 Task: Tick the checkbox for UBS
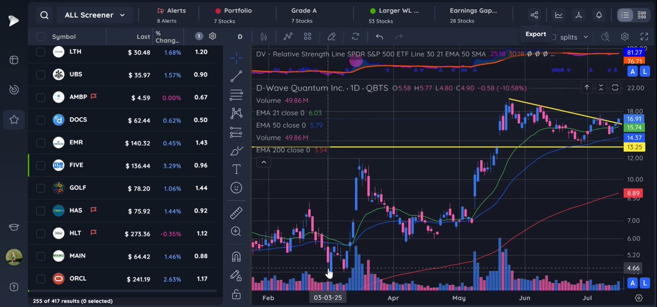41,74
